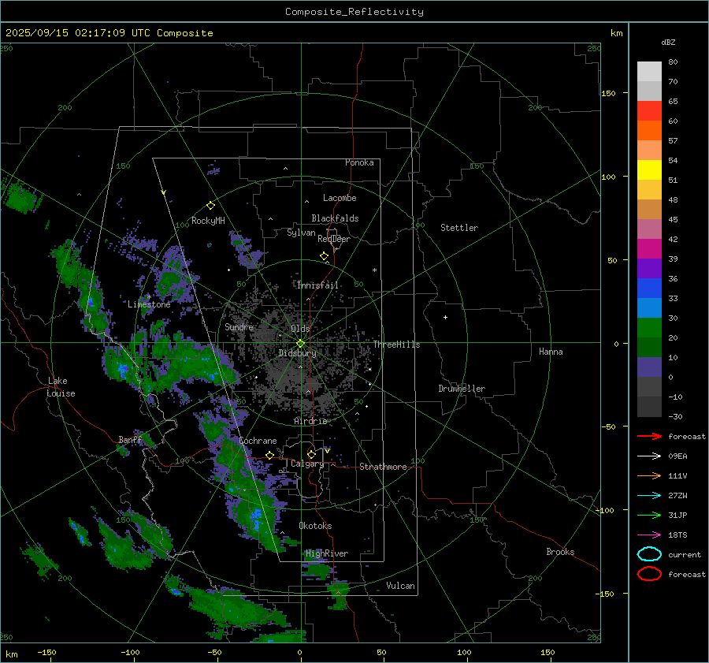Click the yellow diamond marker near RedDeer
Image resolution: width=709 pixels, height=663 pixels.
324,256
